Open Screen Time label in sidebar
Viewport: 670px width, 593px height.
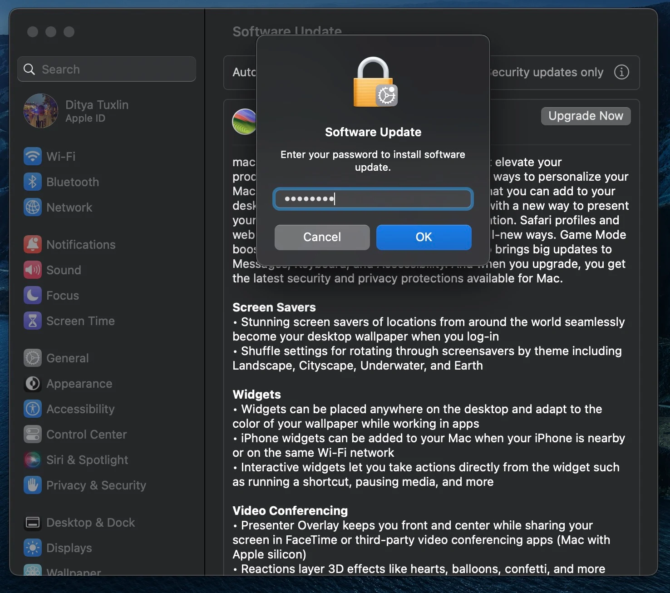pos(80,321)
